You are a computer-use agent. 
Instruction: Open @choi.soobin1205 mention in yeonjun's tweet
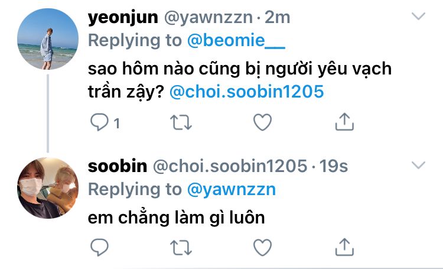tap(247, 92)
